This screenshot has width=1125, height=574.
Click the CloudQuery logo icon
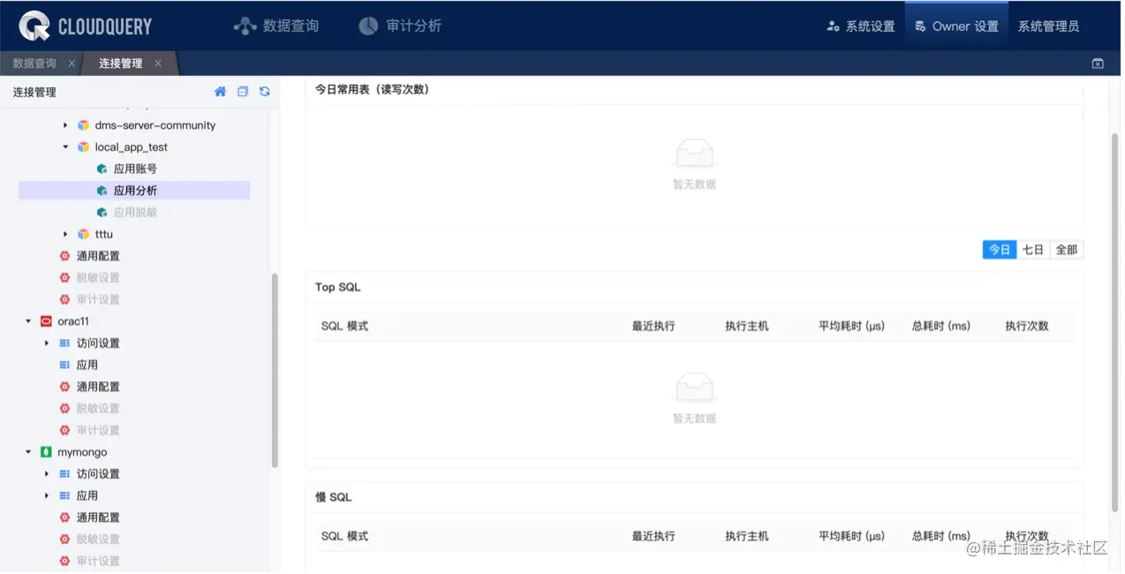point(34,26)
